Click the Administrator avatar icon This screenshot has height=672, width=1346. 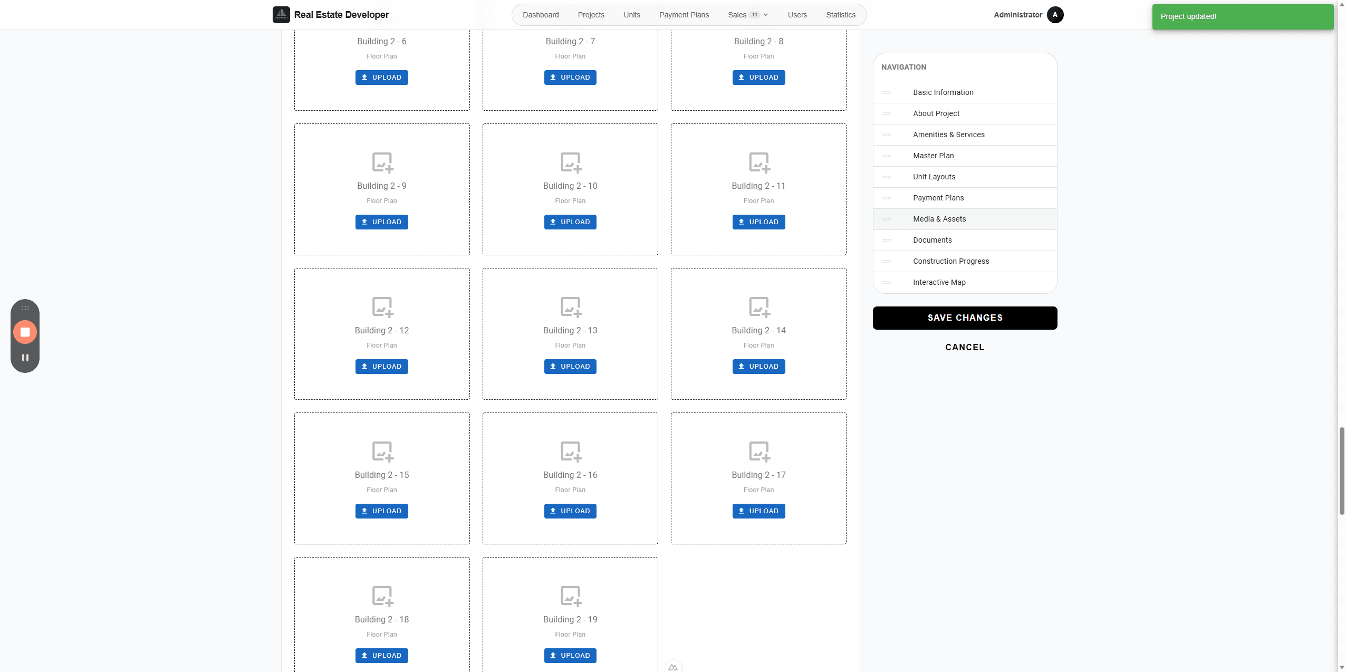(1055, 15)
